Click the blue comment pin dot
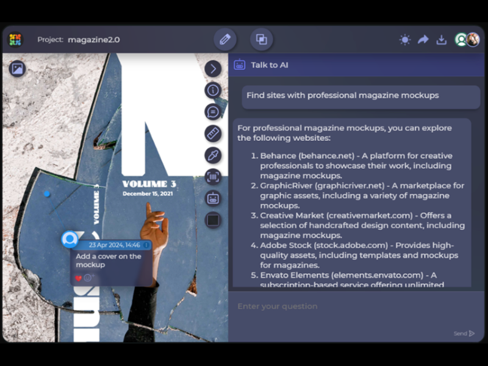This screenshot has width=488, height=366. click(x=47, y=194)
